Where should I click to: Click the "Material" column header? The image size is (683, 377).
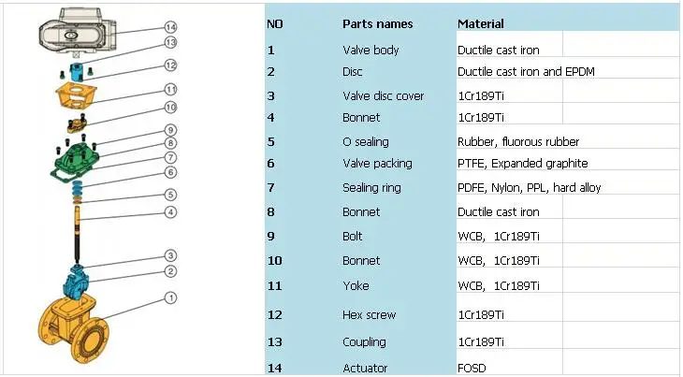tap(480, 23)
